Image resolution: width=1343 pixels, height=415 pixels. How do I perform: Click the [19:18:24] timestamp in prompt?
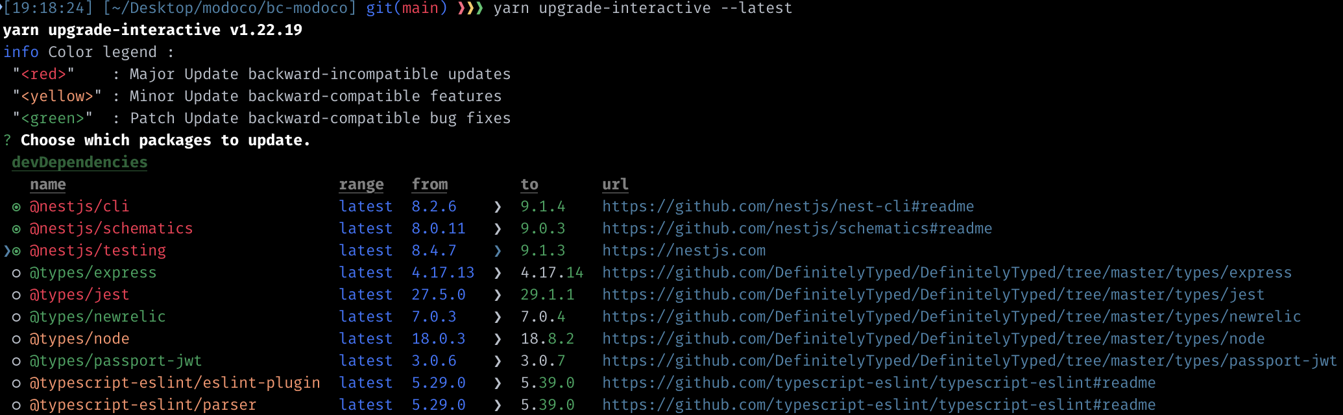click(47, 8)
